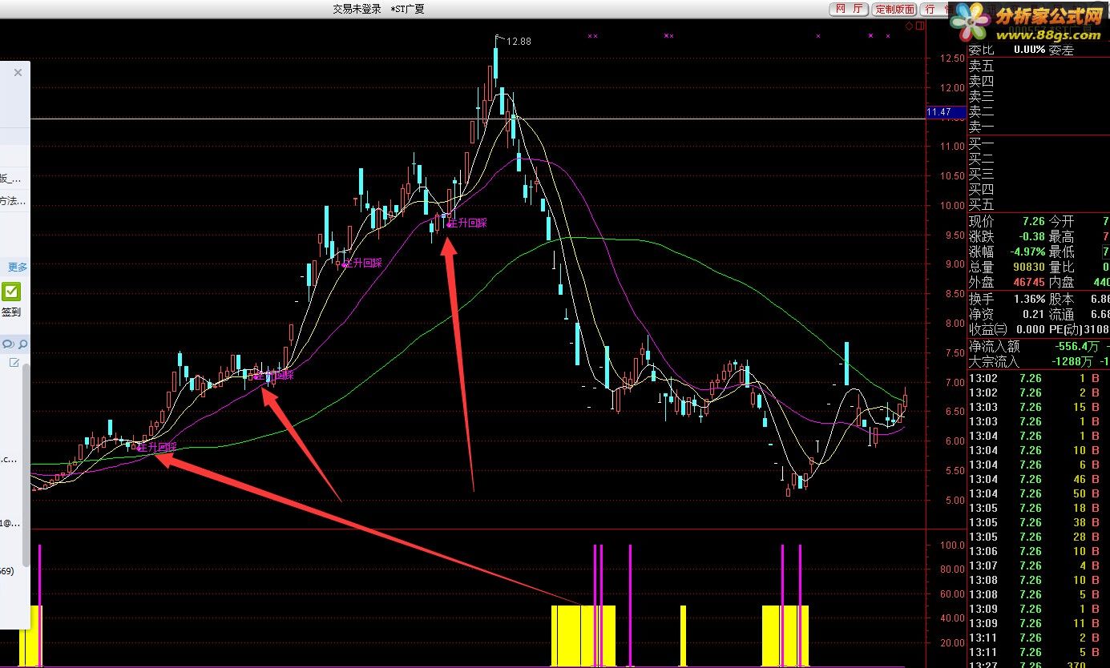The width and height of the screenshot is (1110, 668).
Task: Click the 总量 90830 value
Action: pos(1028,267)
